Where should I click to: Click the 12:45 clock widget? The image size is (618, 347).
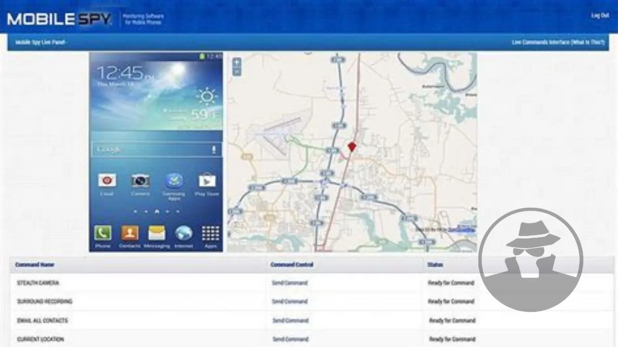coord(125,73)
